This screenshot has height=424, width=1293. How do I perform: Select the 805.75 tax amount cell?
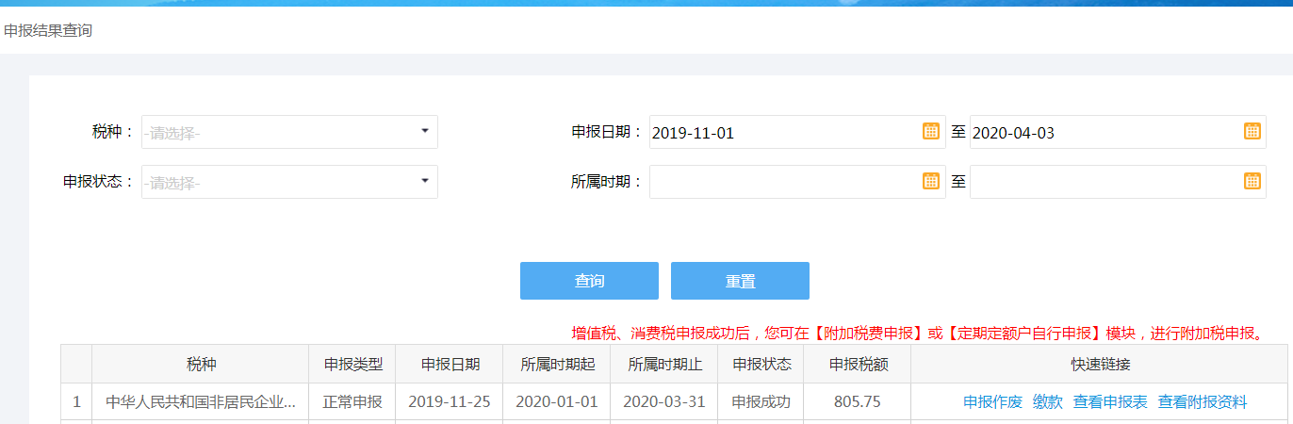[858, 402]
